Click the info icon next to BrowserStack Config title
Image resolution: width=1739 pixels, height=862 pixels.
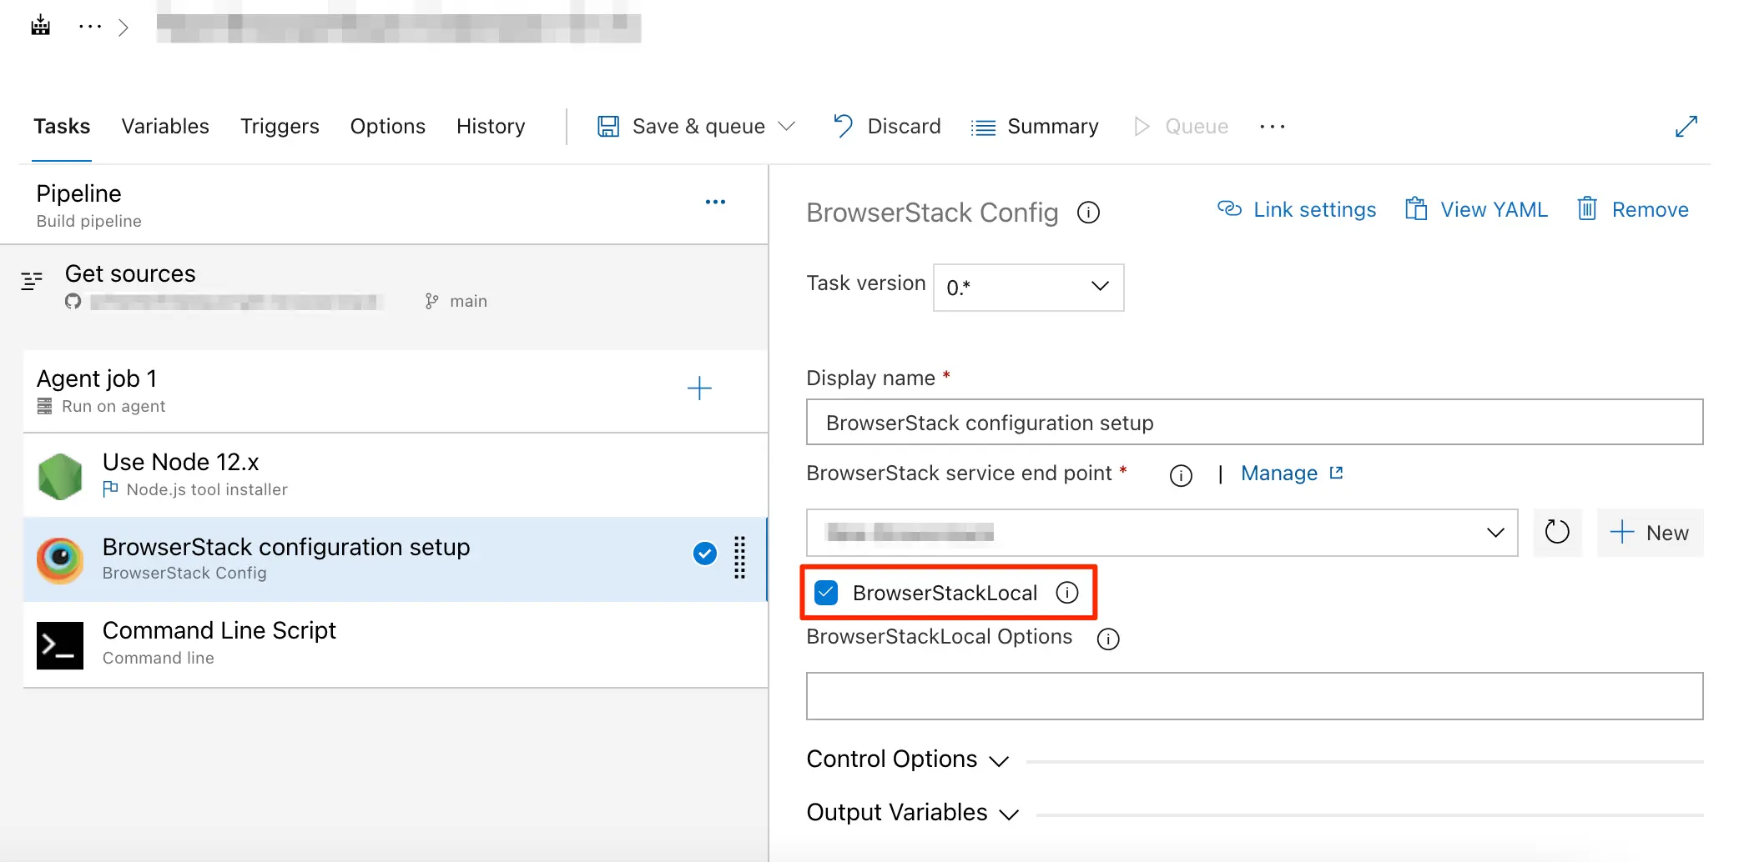pyautogui.click(x=1088, y=213)
